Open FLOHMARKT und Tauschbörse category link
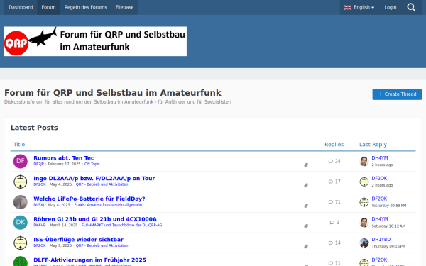Image resolution: width=426 pixels, height=266 pixels. click(121, 225)
